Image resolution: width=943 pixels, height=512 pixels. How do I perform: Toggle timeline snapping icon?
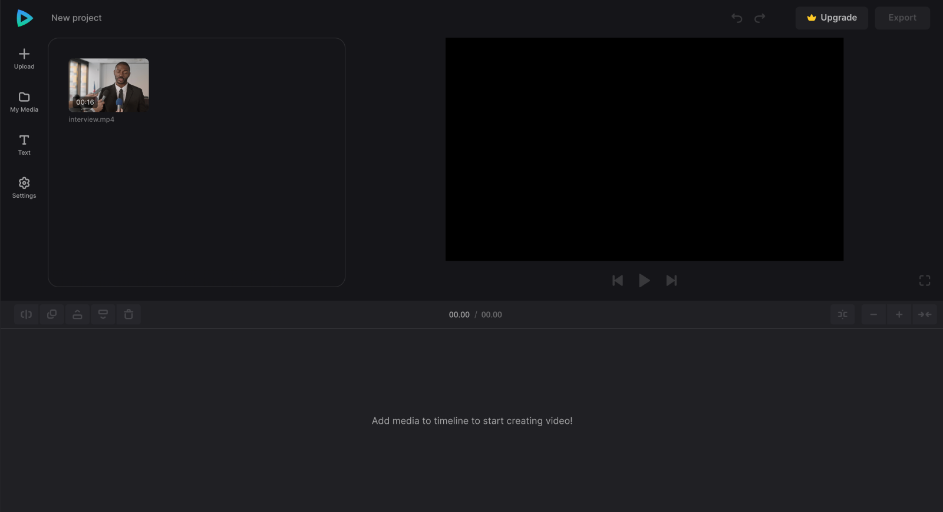tap(843, 315)
